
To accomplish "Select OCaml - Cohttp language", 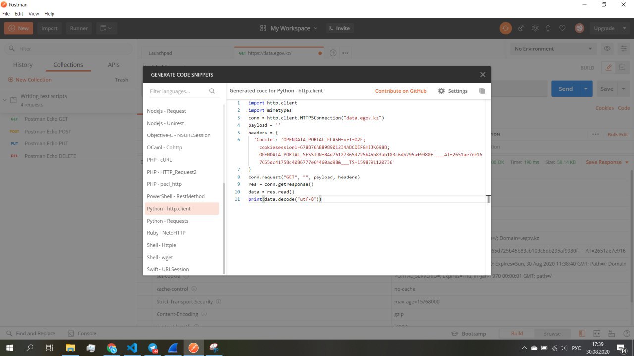I will [182, 147].
